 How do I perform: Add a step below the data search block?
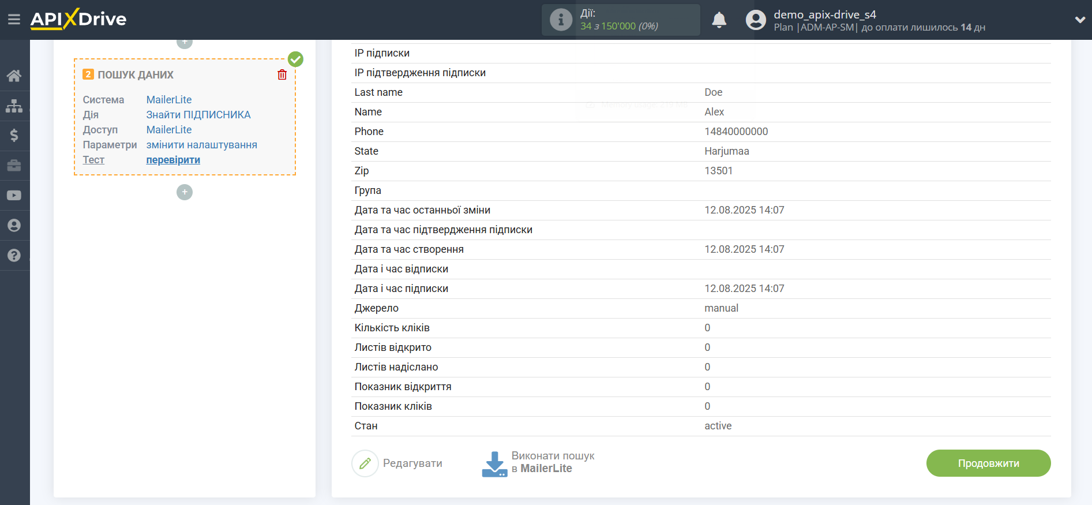[185, 192]
